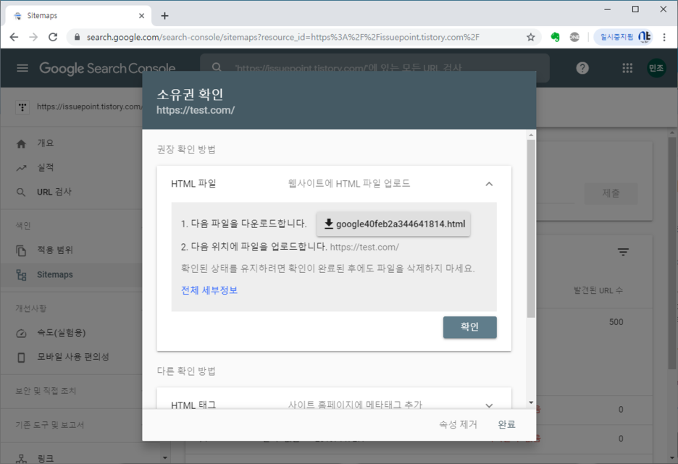
Task: Click the speedometer icon next to 속도
Action: click(x=21, y=333)
